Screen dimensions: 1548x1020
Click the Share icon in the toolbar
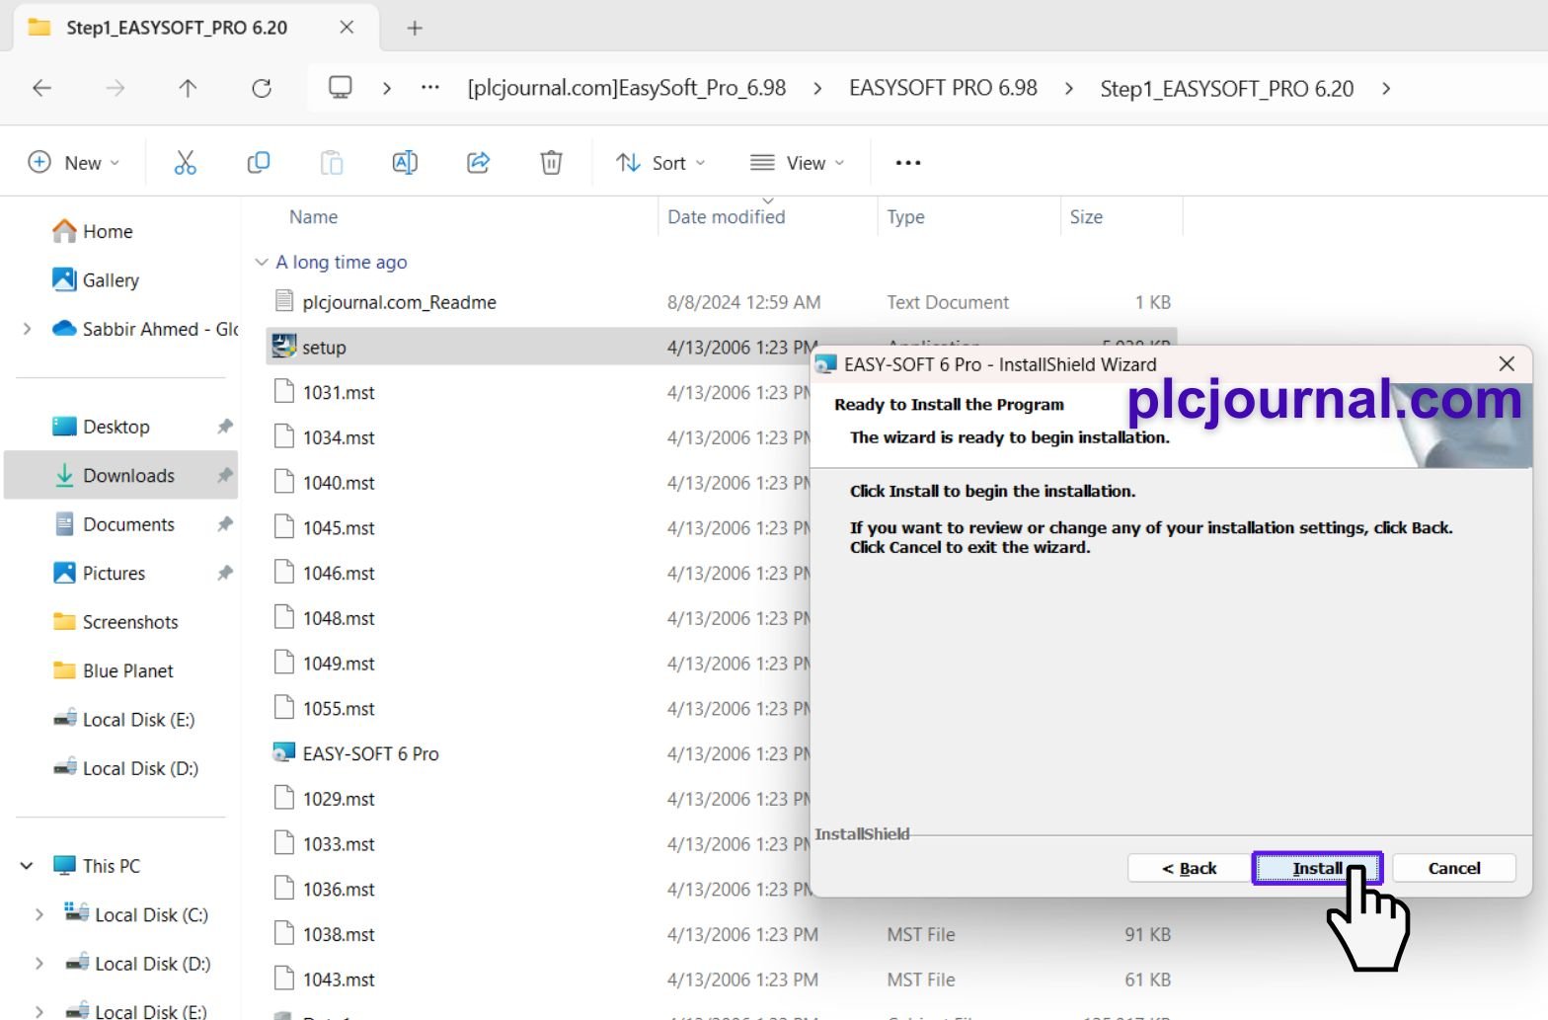478,163
